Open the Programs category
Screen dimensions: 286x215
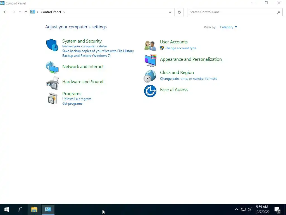[x=72, y=94]
